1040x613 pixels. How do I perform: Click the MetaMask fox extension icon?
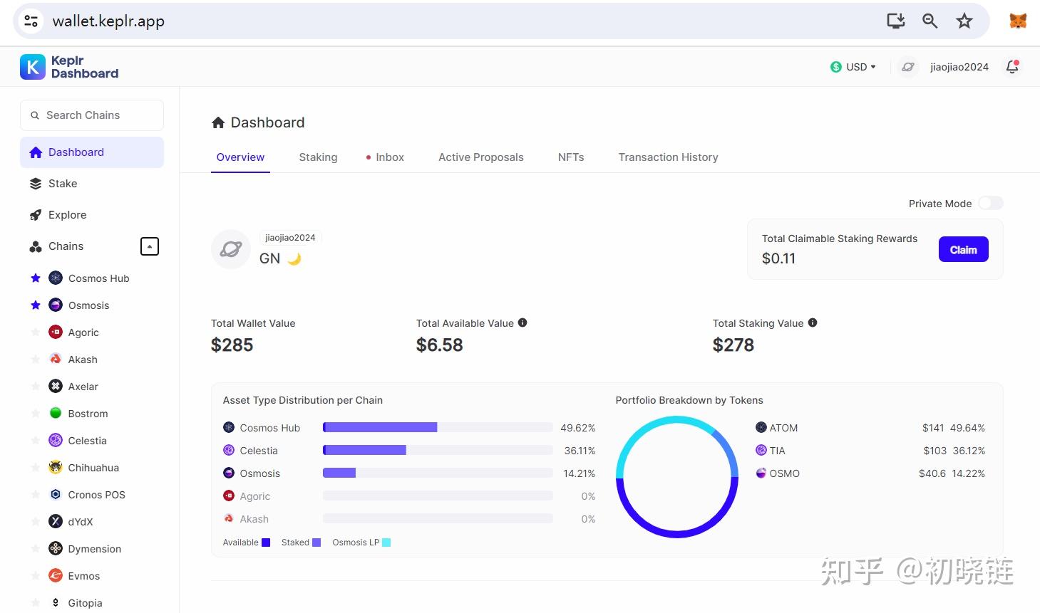1018,21
